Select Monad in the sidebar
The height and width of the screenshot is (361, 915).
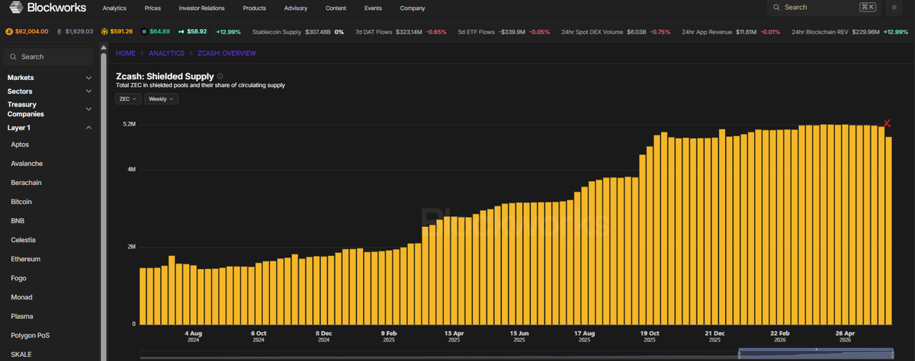tap(21, 297)
